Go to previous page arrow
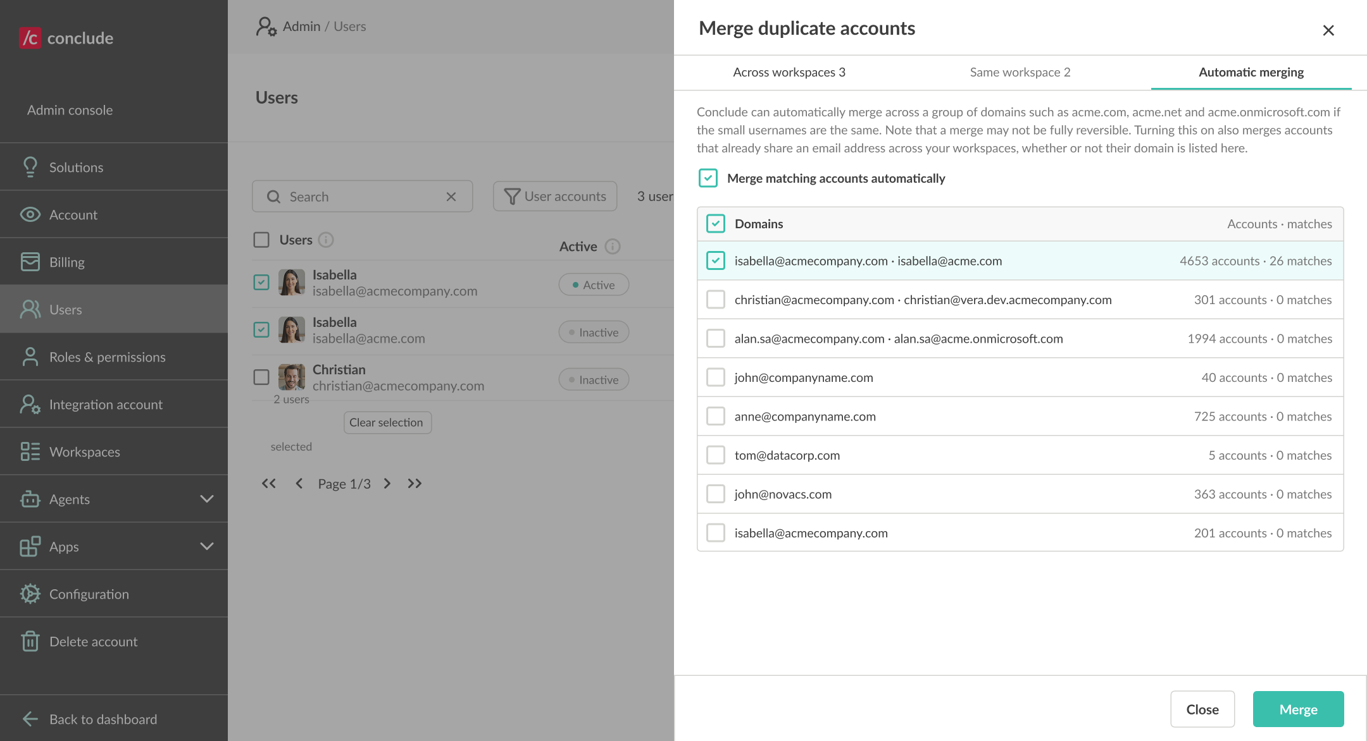This screenshot has width=1367, height=741. click(299, 484)
